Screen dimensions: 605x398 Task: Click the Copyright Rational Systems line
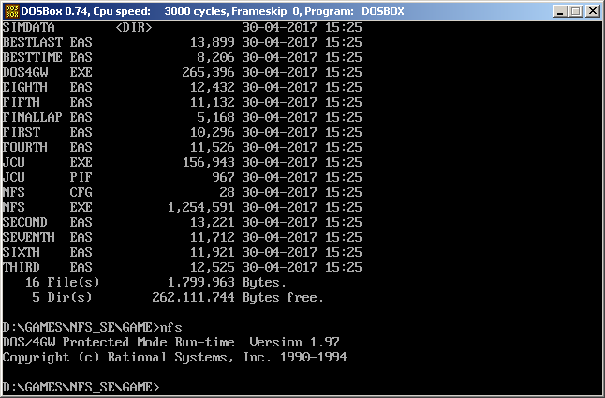tap(175, 358)
